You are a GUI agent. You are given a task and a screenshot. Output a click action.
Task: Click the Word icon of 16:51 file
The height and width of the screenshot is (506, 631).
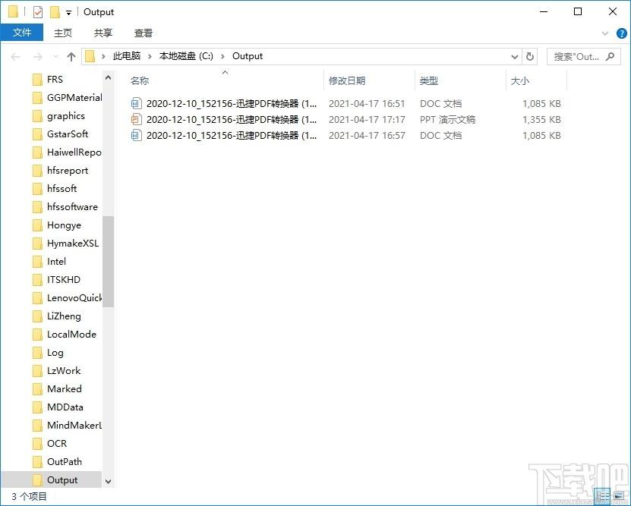tap(136, 104)
